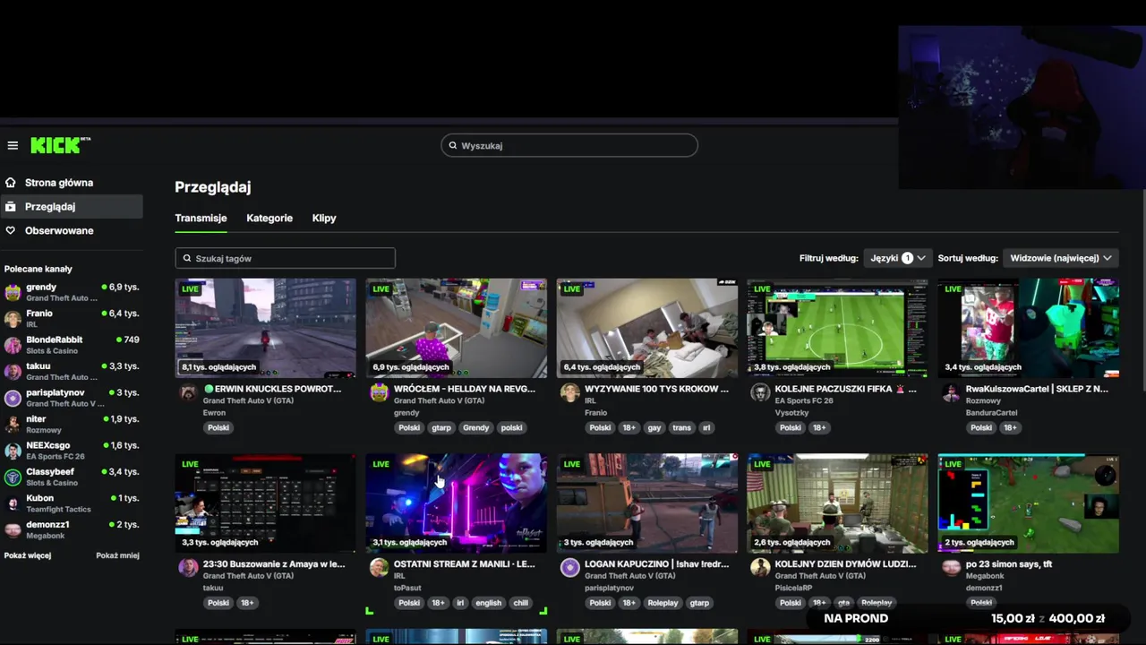Open the Języki filter dropdown
This screenshot has width=1146, height=645.
[898, 258]
